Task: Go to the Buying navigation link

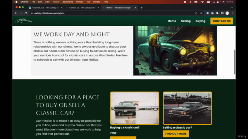Action: pyautogui.click(x=200, y=21)
